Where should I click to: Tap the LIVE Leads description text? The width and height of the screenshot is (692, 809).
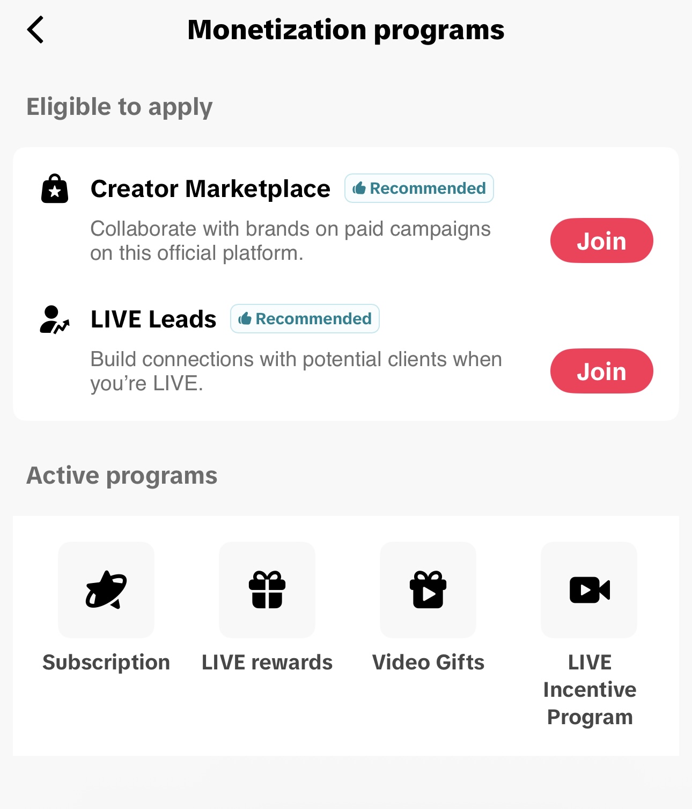coord(296,371)
